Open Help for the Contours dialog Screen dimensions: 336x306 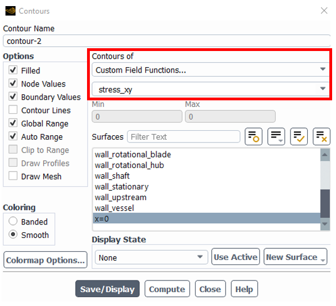pyautogui.click(x=245, y=289)
